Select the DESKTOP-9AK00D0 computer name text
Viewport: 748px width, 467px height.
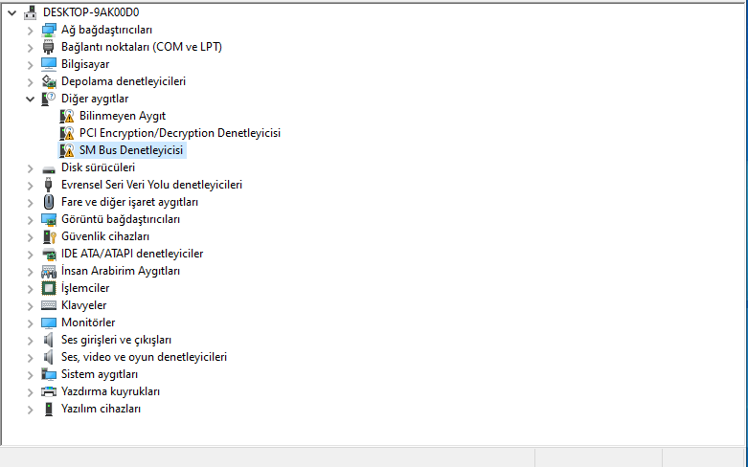91,12
